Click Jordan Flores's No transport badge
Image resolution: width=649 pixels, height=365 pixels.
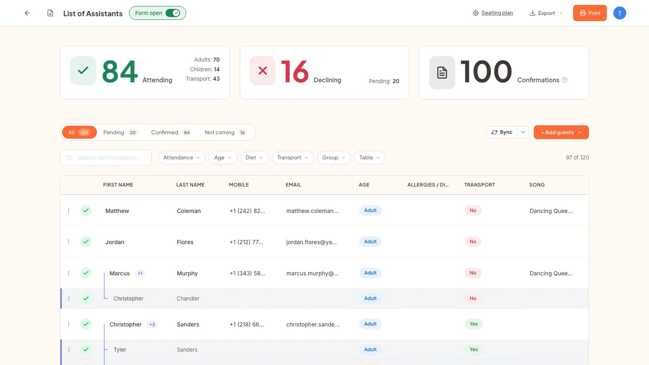click(x=473, y=242)
